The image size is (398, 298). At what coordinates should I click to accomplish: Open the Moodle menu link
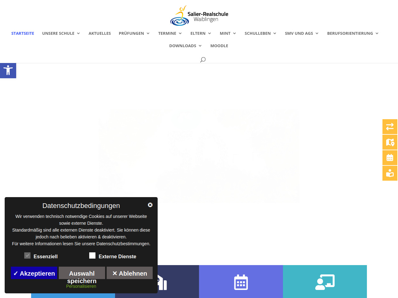click(219, 46)
